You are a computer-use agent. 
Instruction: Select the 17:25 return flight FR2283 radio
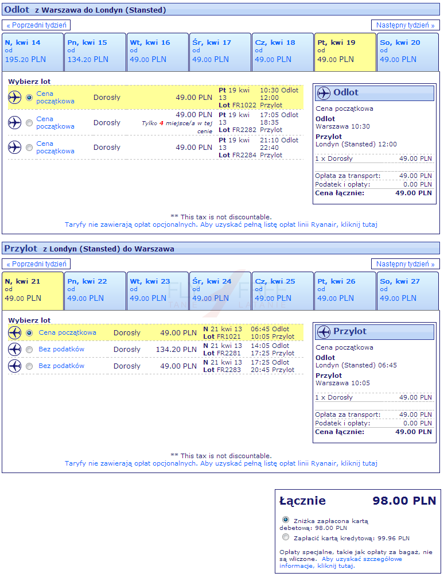point(29,366)
